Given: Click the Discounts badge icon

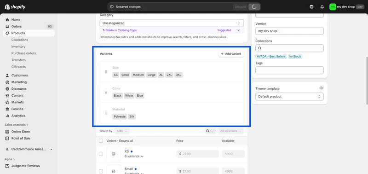Looking at the screenshot, I should tap(7, 89).
